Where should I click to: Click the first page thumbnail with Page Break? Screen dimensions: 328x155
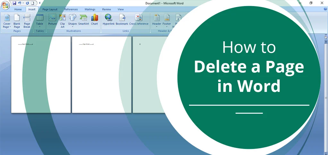click(41, 75)
